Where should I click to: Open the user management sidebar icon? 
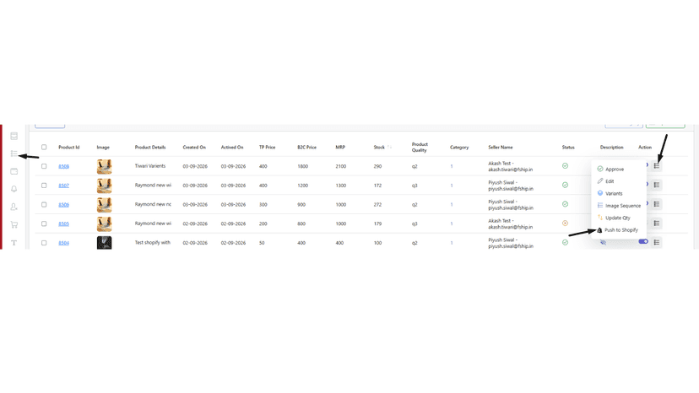coord(14,207)
